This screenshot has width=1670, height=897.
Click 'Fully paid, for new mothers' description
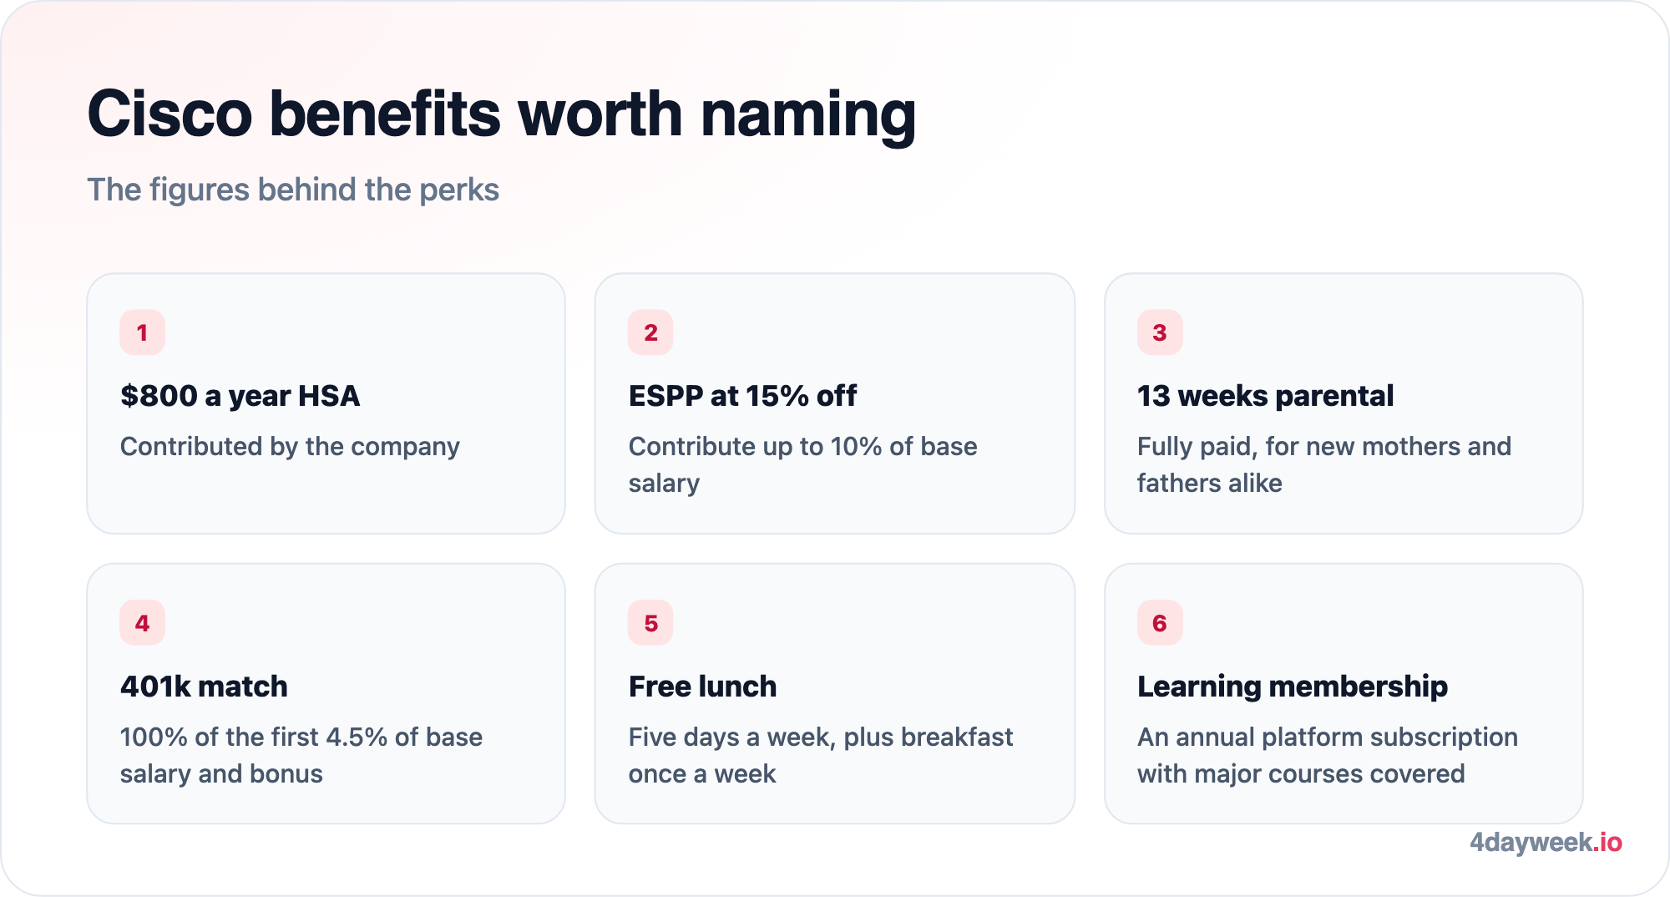(1323, 464)
